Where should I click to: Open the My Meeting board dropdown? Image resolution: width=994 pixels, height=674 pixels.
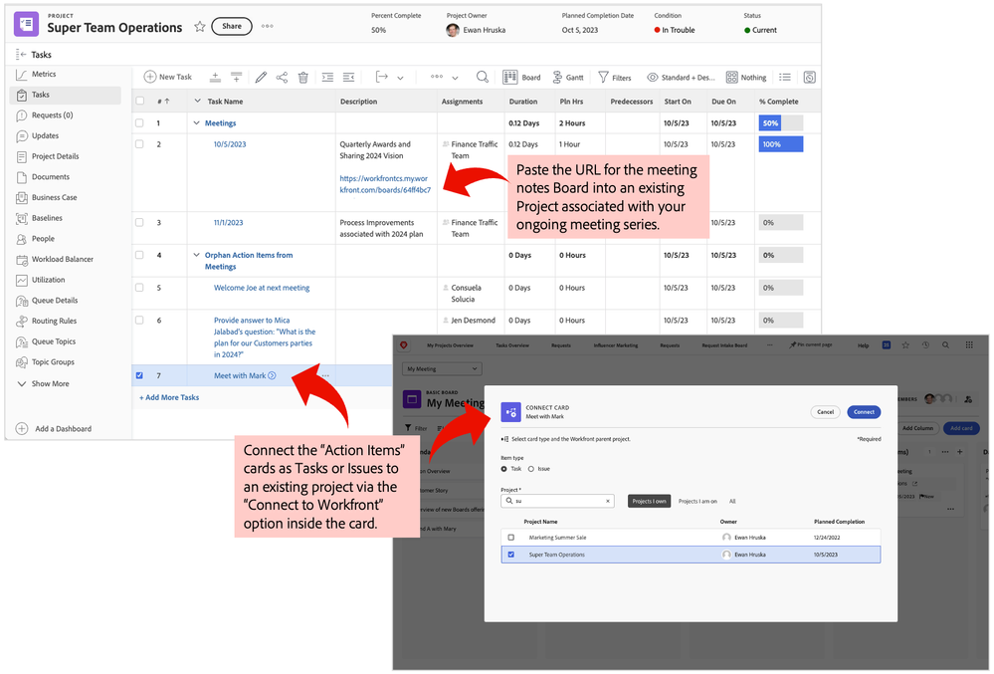[441, 368]
